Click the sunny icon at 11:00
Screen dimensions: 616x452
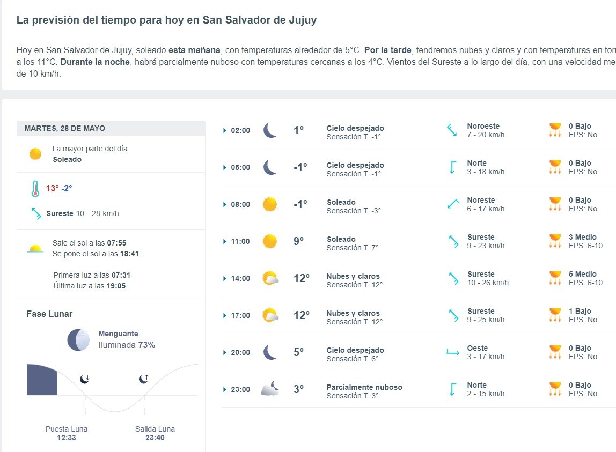[270, 241]
